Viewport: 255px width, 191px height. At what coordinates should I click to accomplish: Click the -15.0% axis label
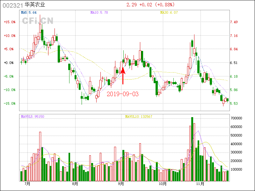pyautogui.click(x=10, y=103)
